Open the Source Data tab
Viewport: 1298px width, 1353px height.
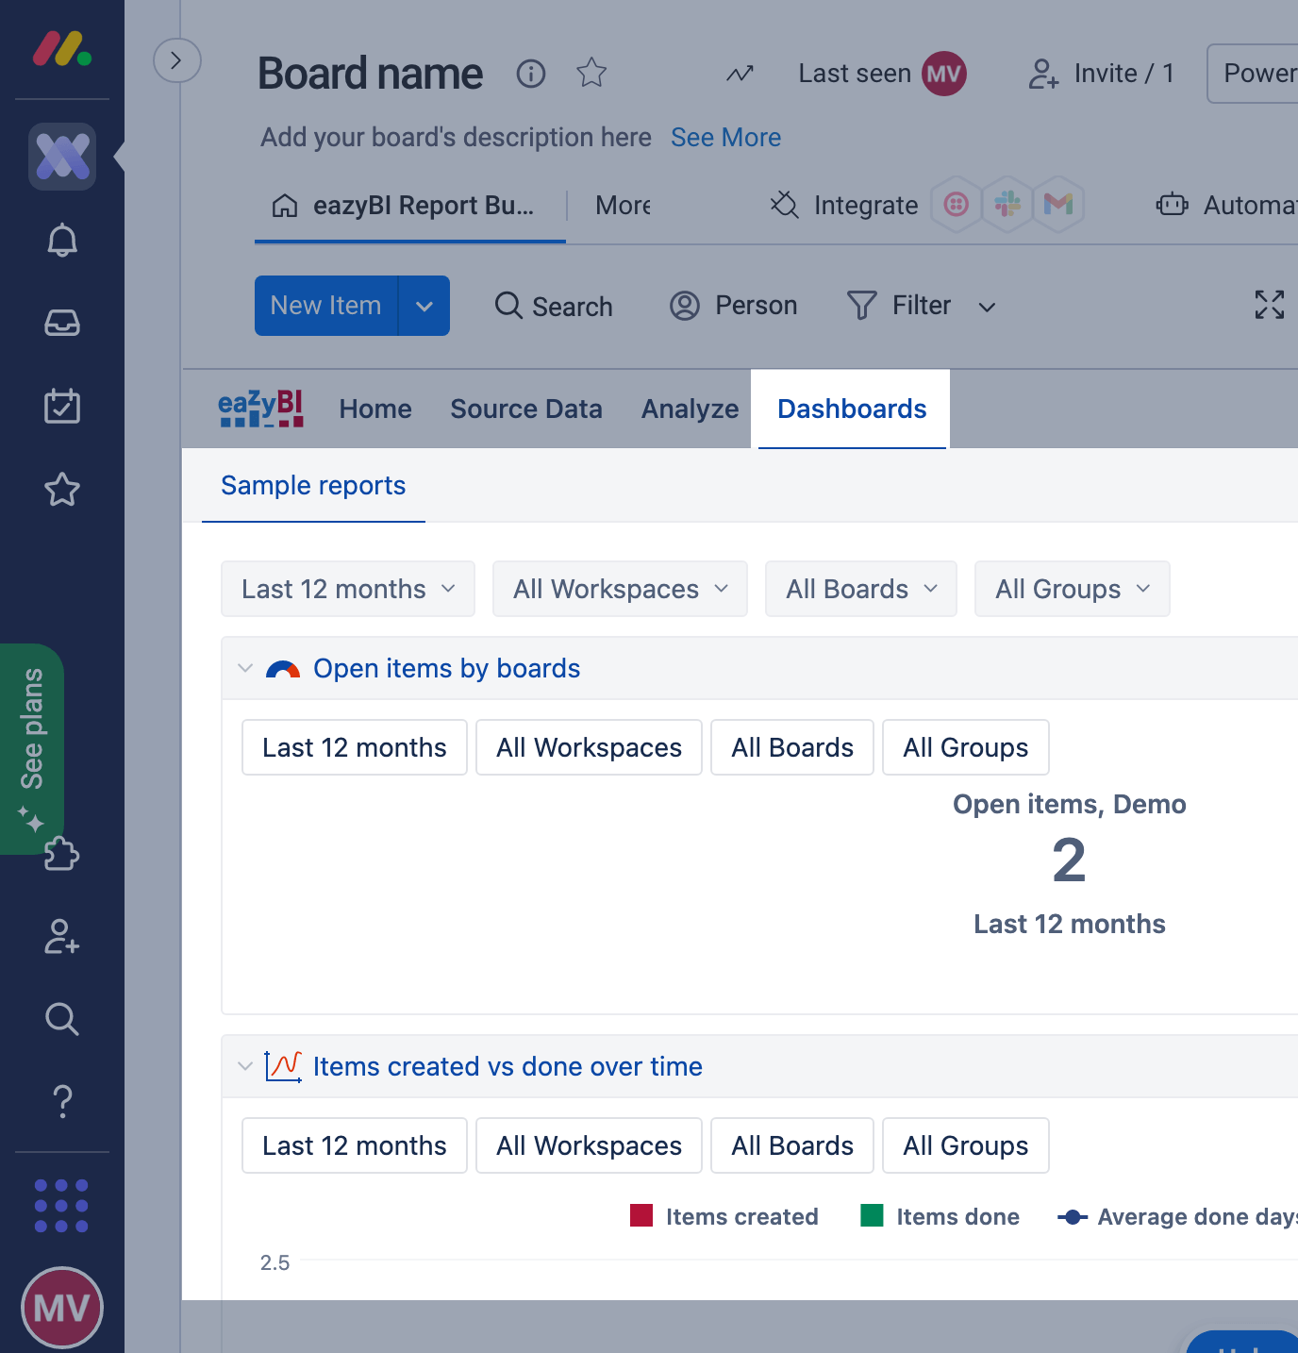click(525, 409)
